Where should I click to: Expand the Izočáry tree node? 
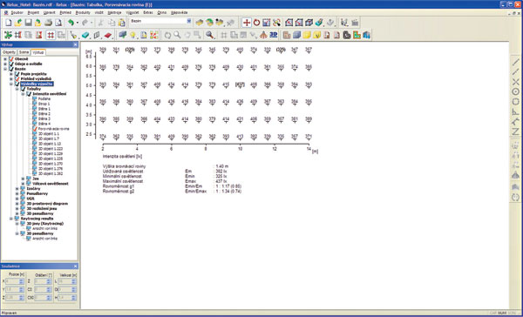pyautogui.click(x=17, y=189)
